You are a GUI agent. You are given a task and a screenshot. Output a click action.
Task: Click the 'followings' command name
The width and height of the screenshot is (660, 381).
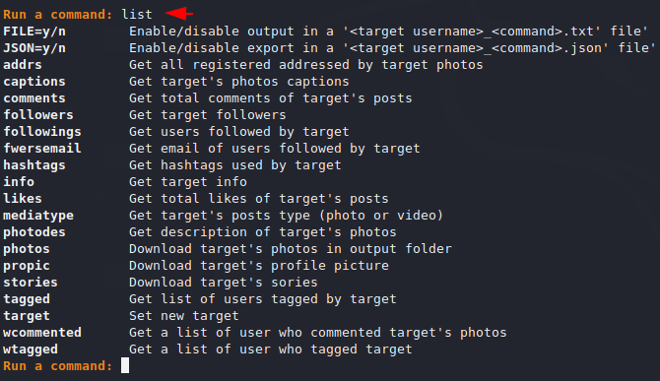(x=42, y=132)
